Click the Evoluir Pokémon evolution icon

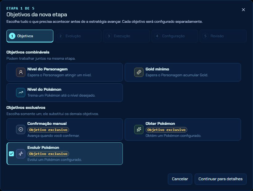pos(21,154)
